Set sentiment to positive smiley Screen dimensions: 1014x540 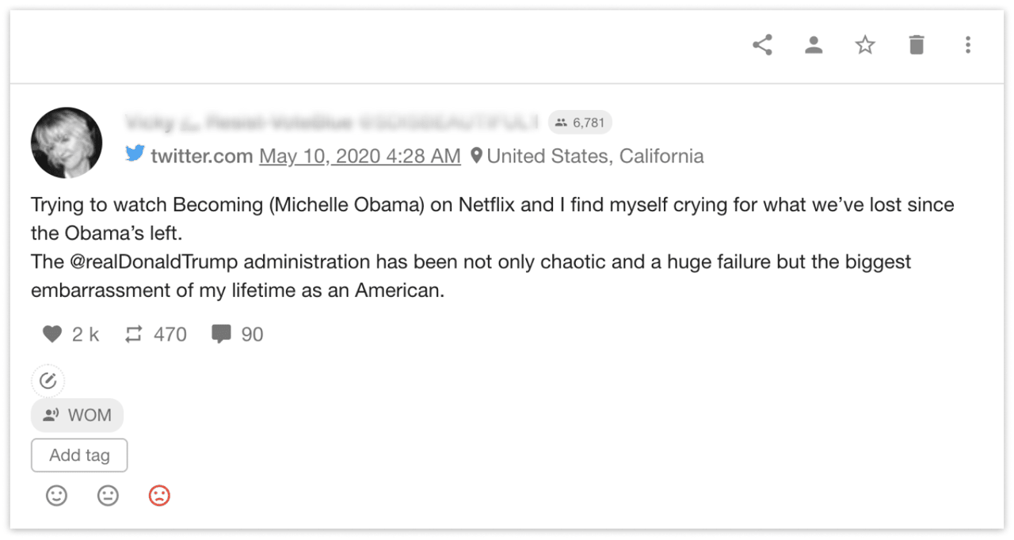pos(56,496)
